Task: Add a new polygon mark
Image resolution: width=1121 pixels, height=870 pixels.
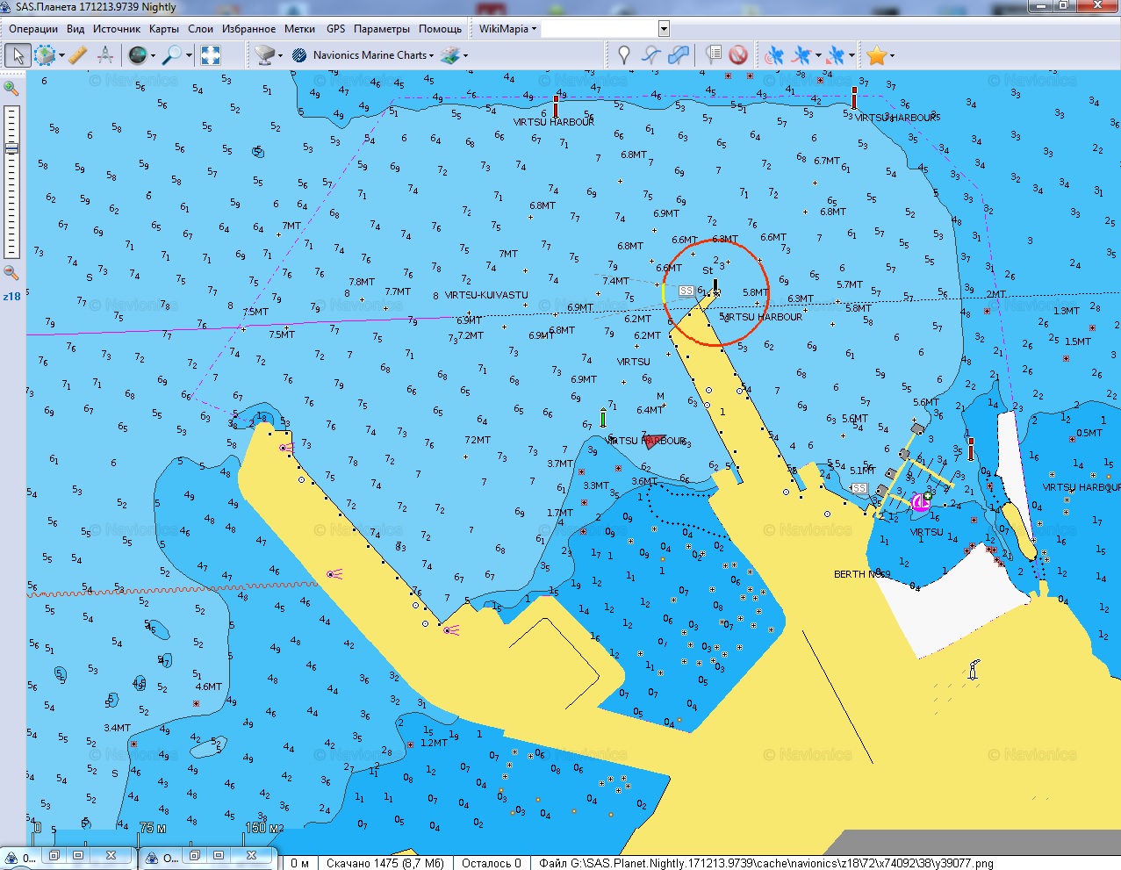Action: 678,55
